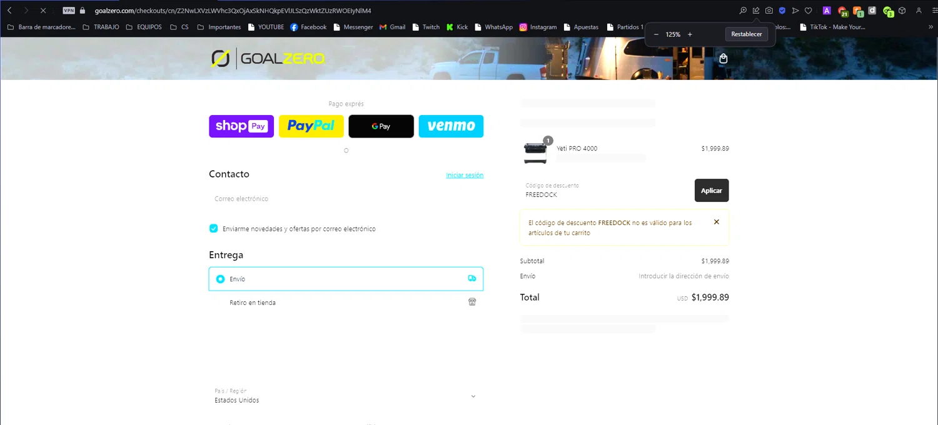Open the Importantes bookmarks folder
Screen dimensions: 938x425
point(219,27)
